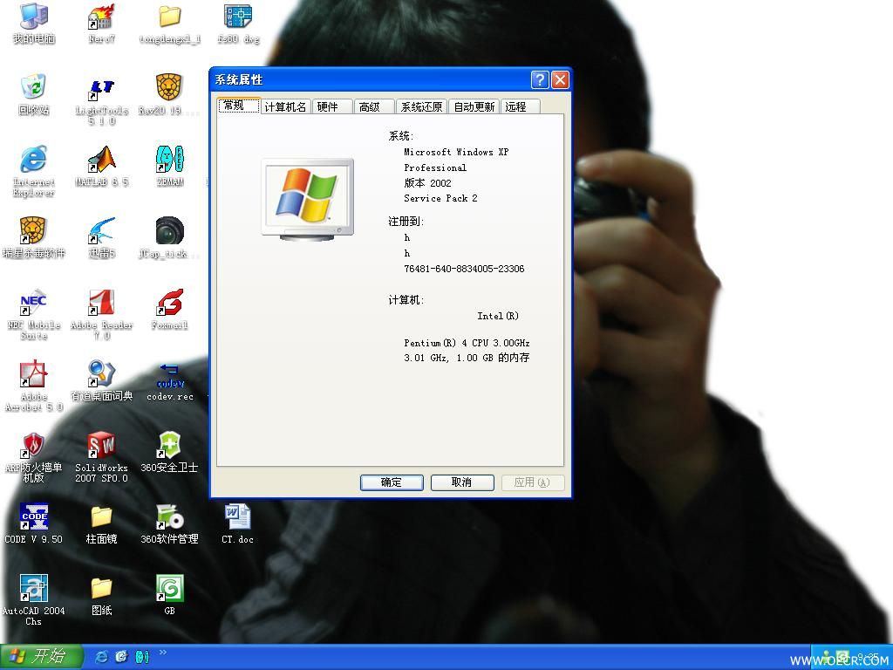Expand the quick launch overflow chevron
Screen dimensions: 893x670
[x=163, y=653]
